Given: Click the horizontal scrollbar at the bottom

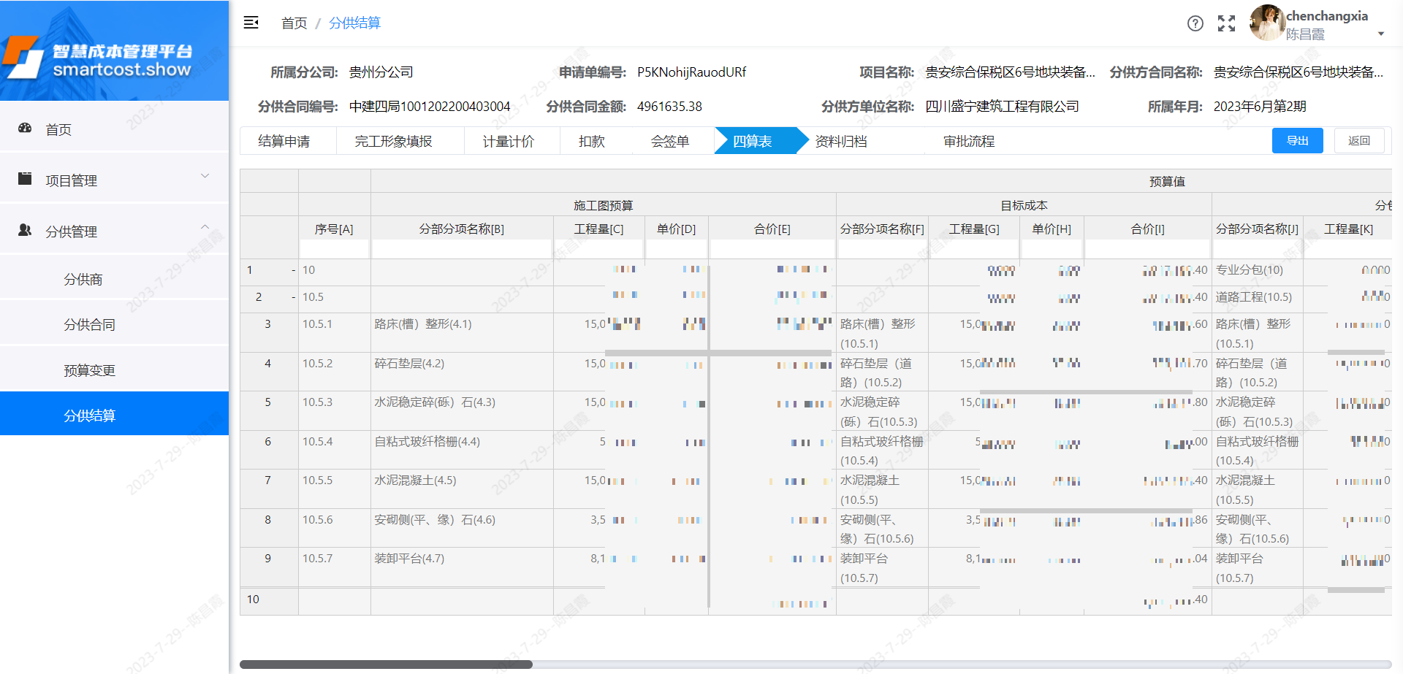Looking at the screenshot, I should click(x=387, y=664).
